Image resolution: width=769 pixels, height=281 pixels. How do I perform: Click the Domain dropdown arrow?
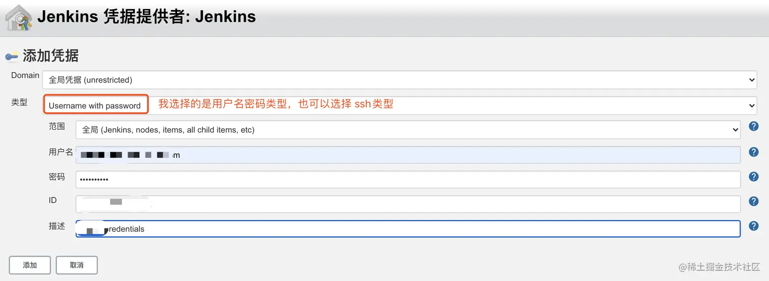(752, 80)
